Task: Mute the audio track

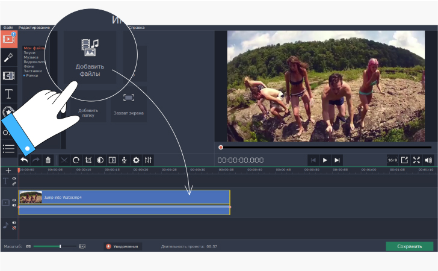Action: 14,223
